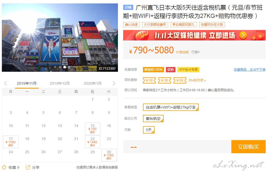Viewport: 267px width, 174px height.
Task: Click the ¥10 coupon ticket
Action: click(149, 80)
